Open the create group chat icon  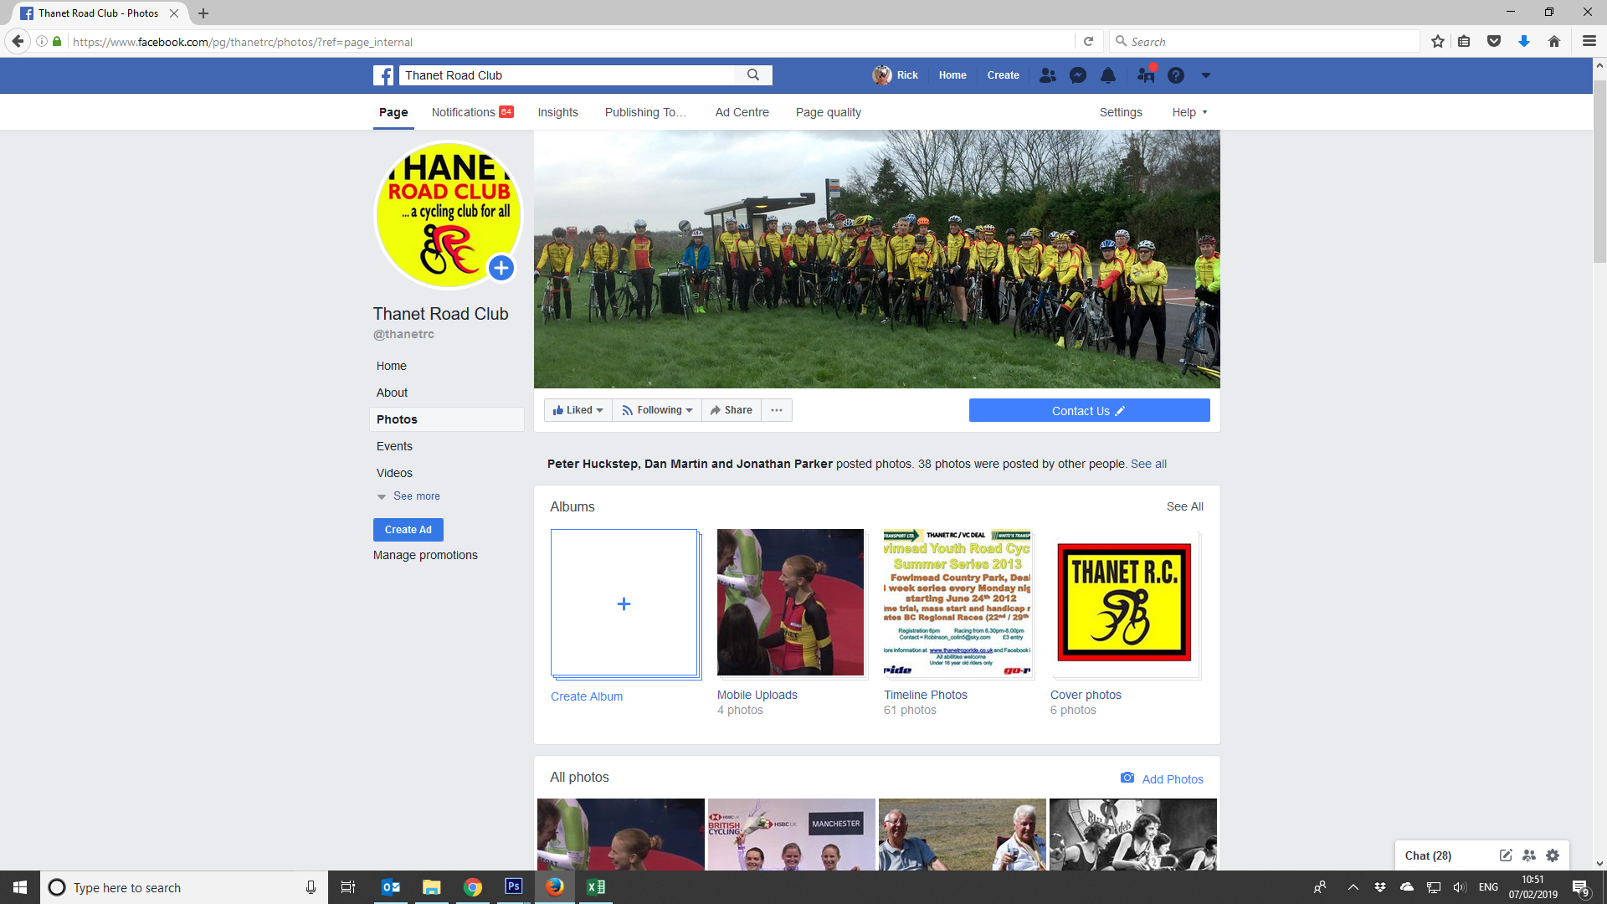[x=1529, y=855]
